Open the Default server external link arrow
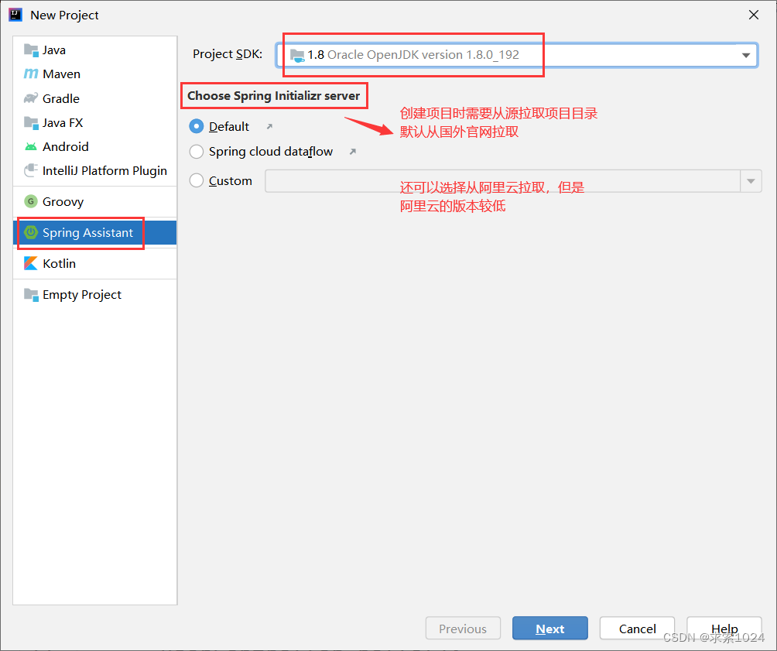The image size is (777, 651). (269, 126)
